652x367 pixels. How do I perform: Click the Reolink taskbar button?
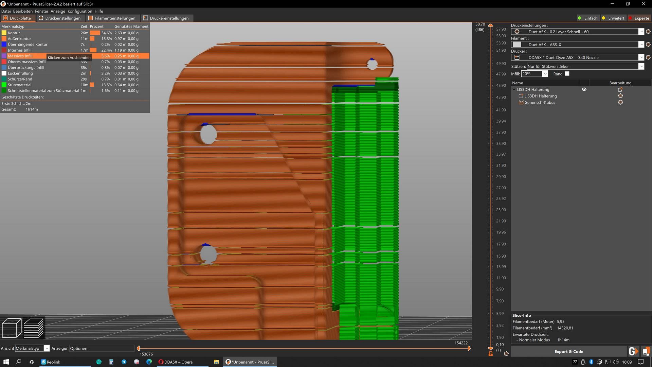(x=66, y=362)
